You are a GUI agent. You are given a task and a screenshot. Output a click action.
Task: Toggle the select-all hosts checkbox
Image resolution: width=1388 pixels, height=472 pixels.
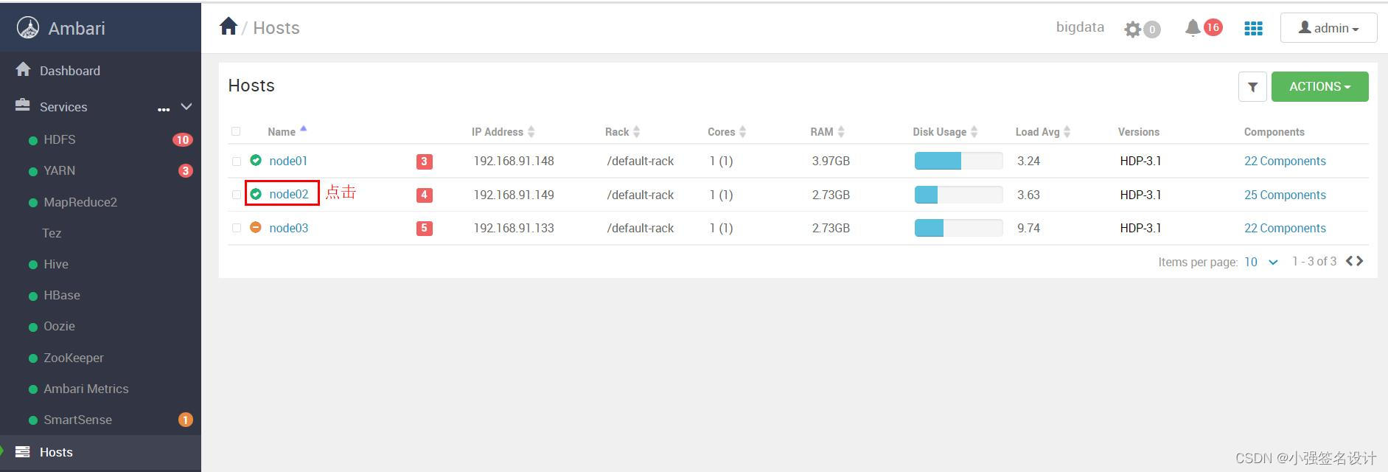tap(236, 131)
